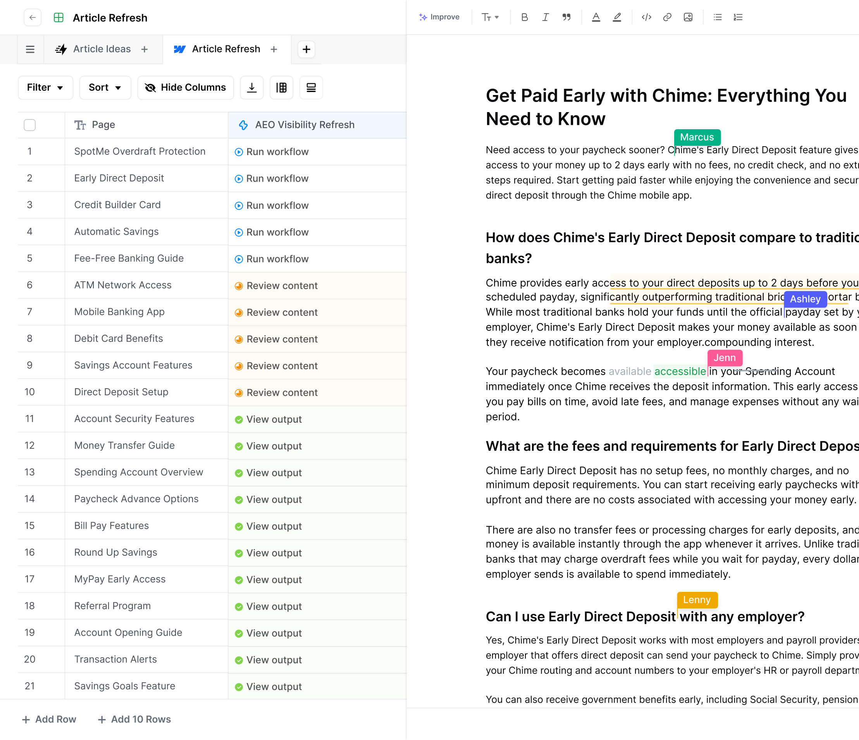The height and width of the screenshot is (740, 859).
Task: Select all rows with header checkbox
Action: (29, 125)
